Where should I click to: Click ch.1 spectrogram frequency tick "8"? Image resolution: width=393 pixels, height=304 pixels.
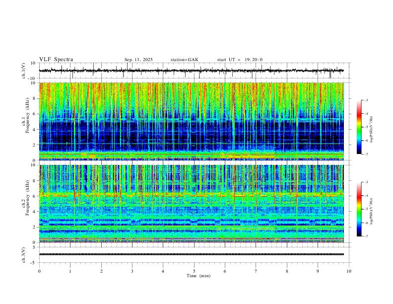click(34, 98)
